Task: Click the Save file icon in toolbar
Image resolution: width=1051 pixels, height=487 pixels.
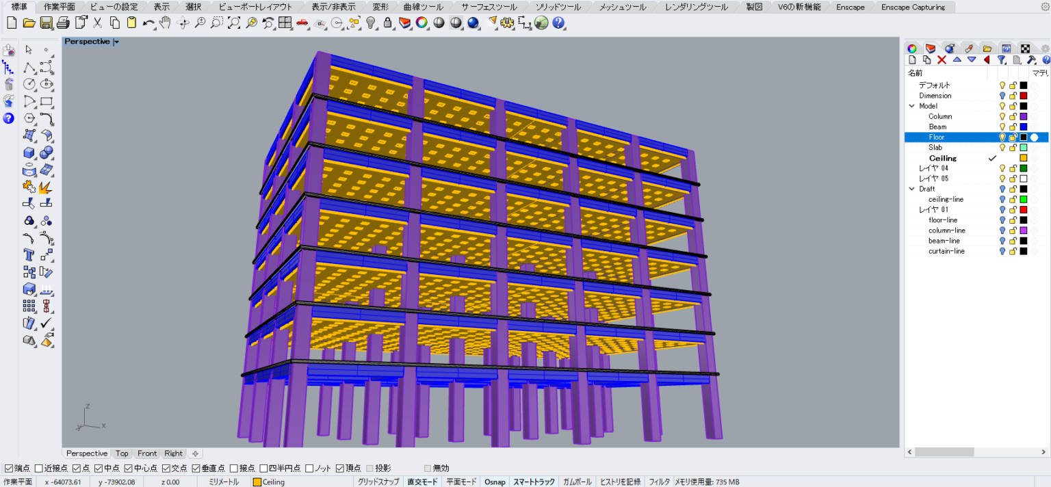Action: click(x=46, y=23)
